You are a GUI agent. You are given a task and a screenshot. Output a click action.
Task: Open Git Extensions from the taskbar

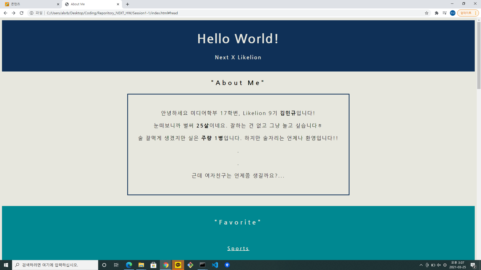(x=190, y=265)
